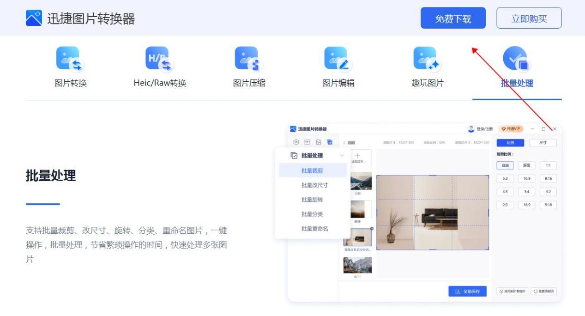Click the sofa image in crop canvas
The image size is (585, 316).
[x=433, y=213]
